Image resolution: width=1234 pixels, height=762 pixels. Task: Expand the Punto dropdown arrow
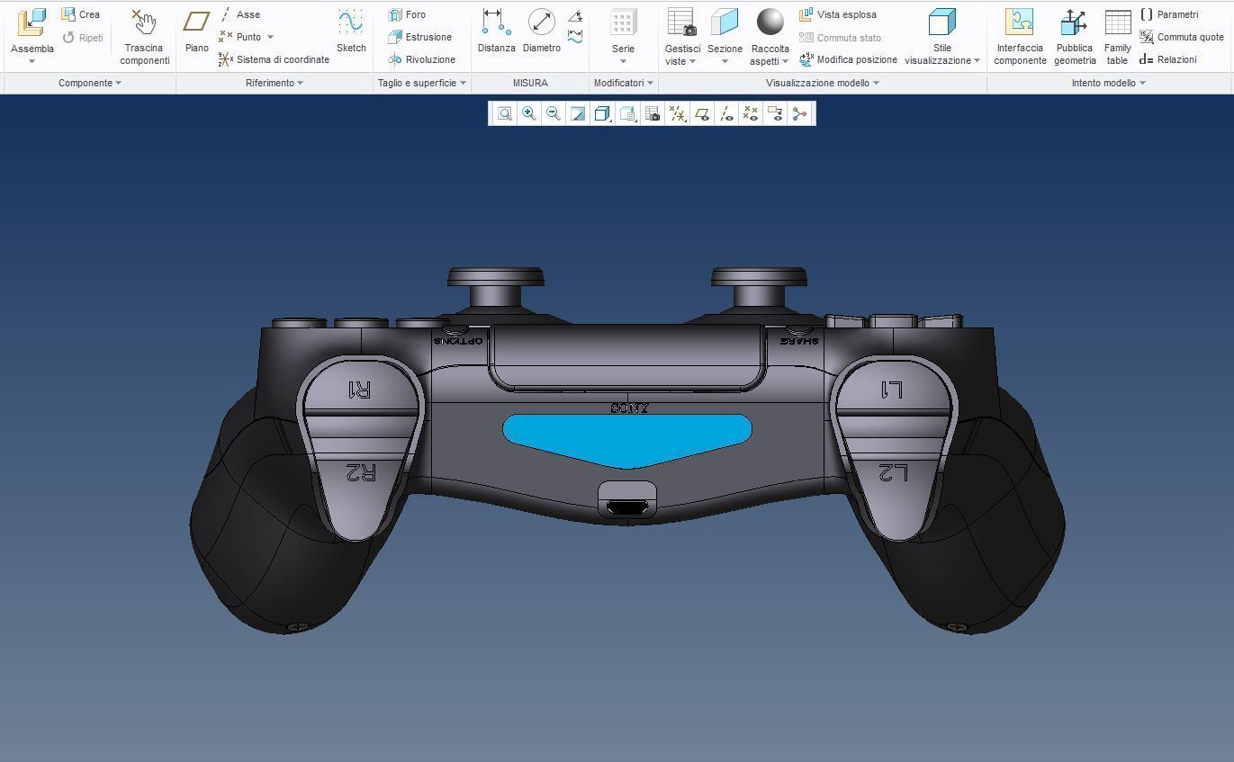pos(270,37)
